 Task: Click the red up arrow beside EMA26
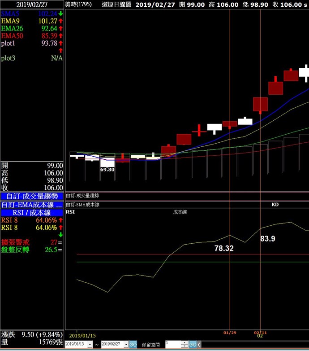tap(60, 28)
